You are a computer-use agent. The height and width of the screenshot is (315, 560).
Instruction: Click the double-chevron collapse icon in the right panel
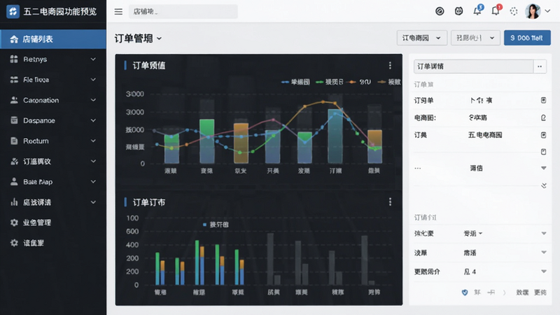(x=544, y=185)
